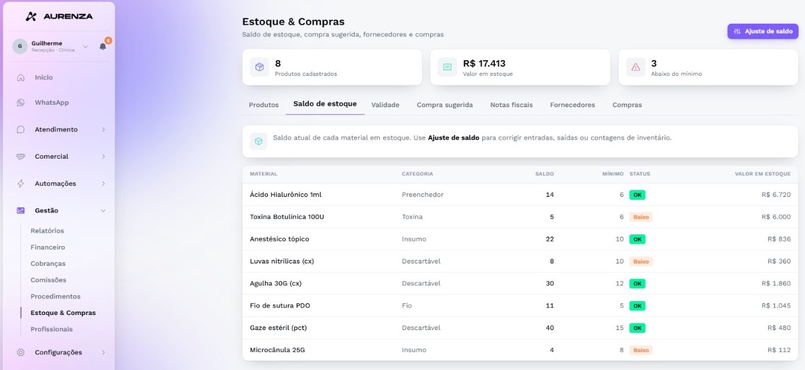The width and height of the screenshot is (805, 370).
Task: Click the sliders icon on Ajuste de saldo
Action: tap(737, 31)
